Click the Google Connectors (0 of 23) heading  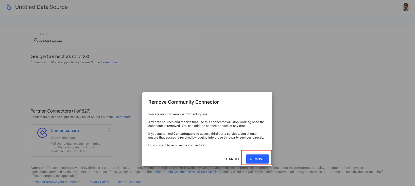[60, 57]
